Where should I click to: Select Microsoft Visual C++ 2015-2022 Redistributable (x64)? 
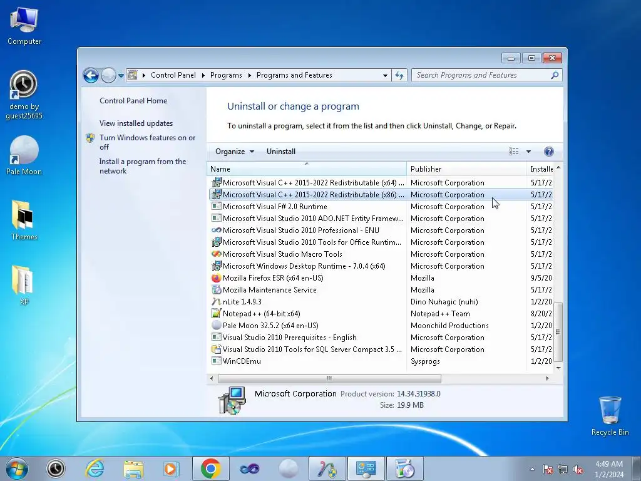click(x=381, y=183)
